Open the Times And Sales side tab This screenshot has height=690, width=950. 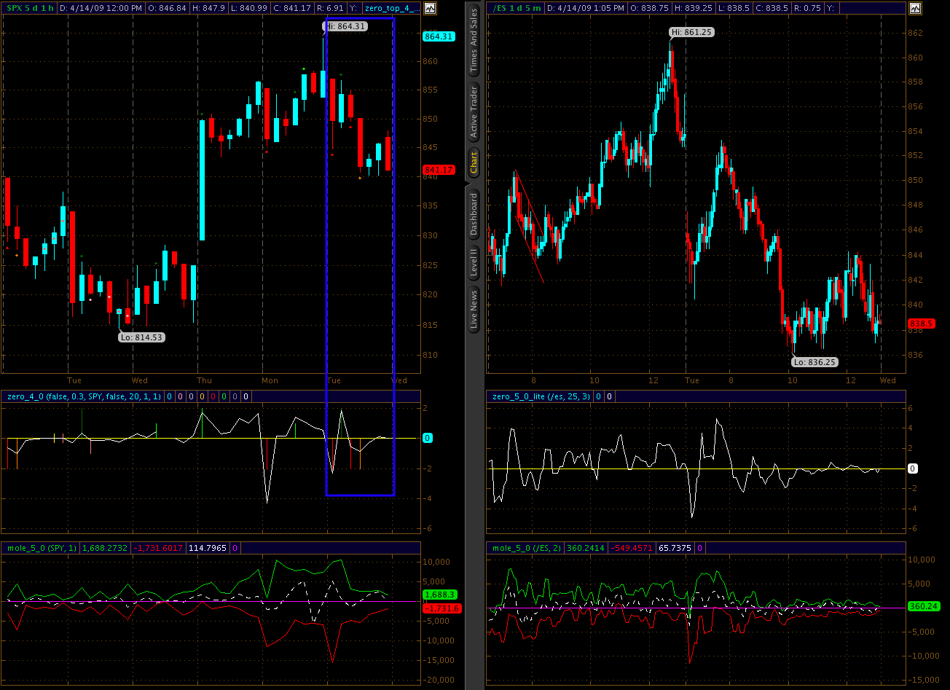tap(474, 40)
